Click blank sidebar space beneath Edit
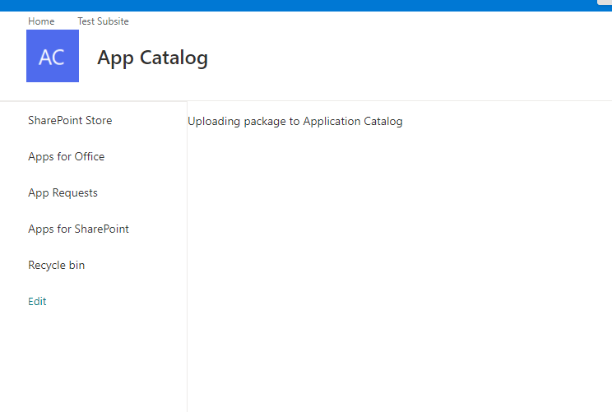 (x=90, y=362)
